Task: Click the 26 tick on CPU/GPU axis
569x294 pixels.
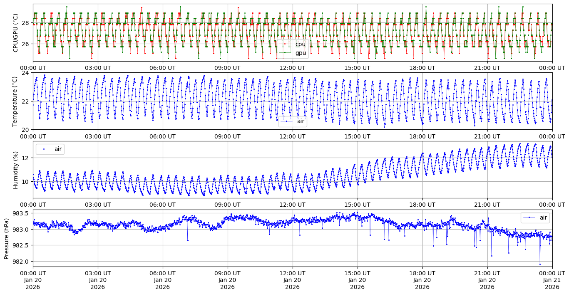Action: tap(25, 44)
